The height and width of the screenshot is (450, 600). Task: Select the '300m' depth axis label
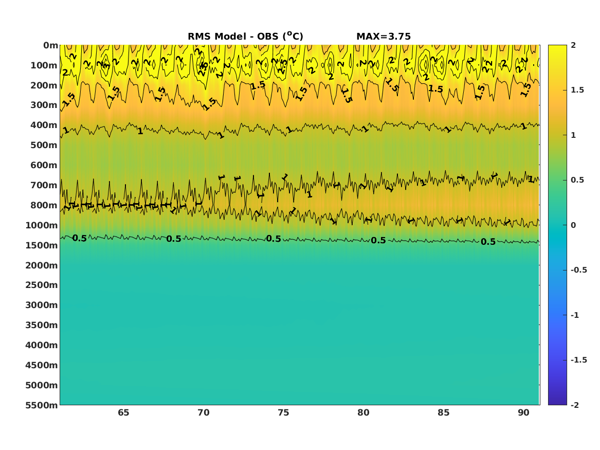click(x=44, y=105)
